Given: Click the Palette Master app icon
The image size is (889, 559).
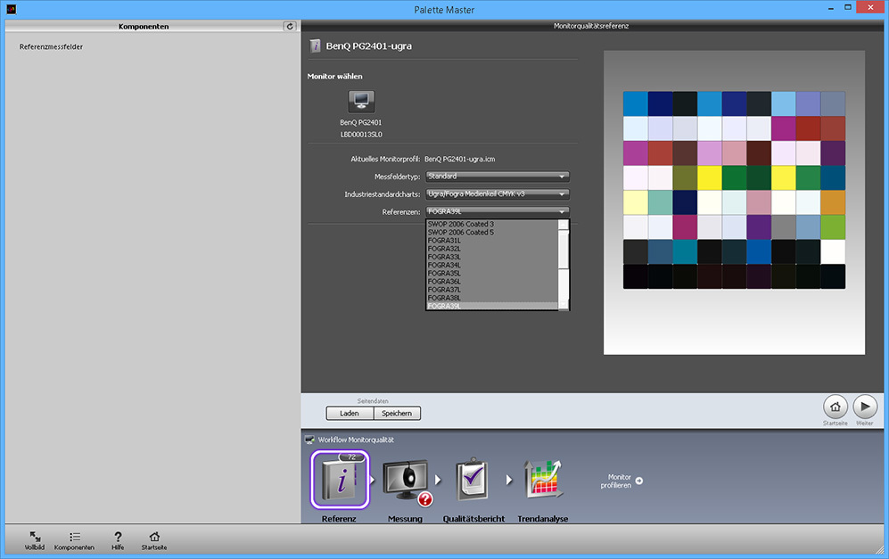Looking at the screenshot, I should [x=11, y=9].
